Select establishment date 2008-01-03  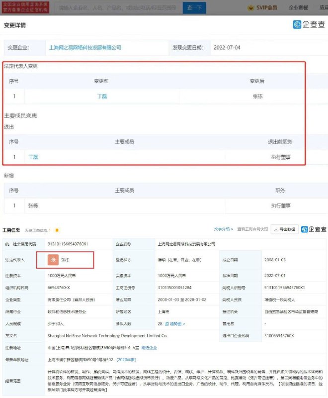[x=275, y=260]
